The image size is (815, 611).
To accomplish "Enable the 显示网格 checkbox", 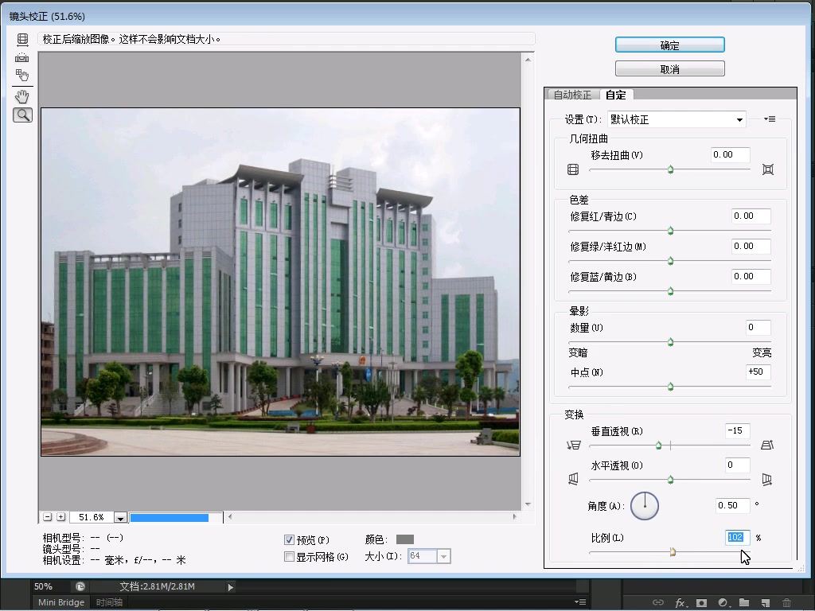I will point(289,556).
